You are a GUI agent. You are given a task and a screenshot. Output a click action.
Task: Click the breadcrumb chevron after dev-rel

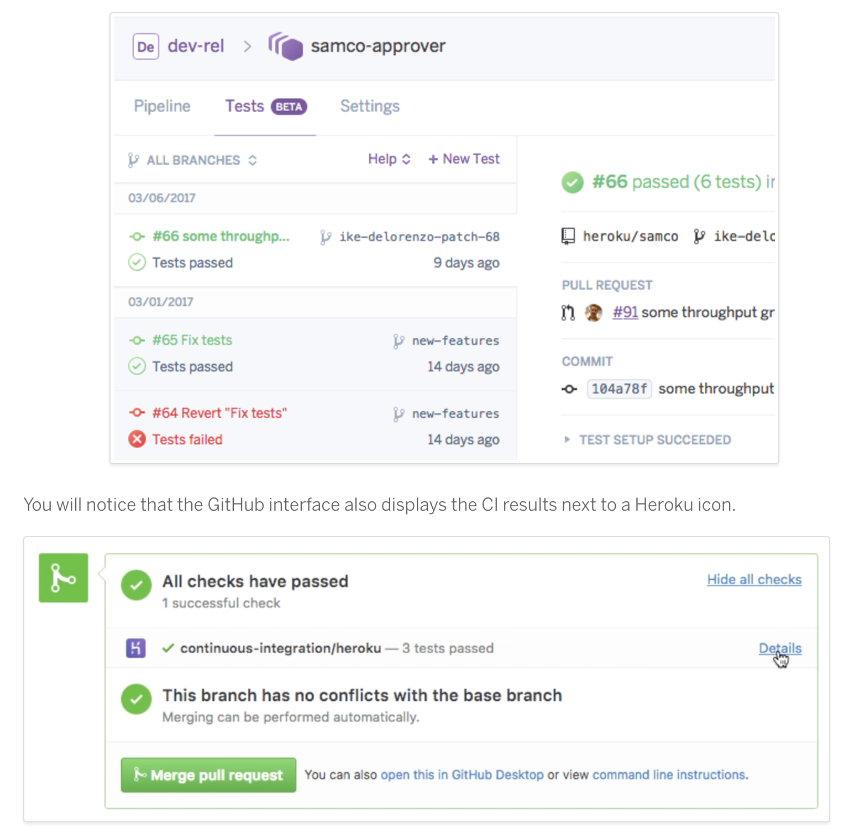pyautogui.click(x=248, y=46)
